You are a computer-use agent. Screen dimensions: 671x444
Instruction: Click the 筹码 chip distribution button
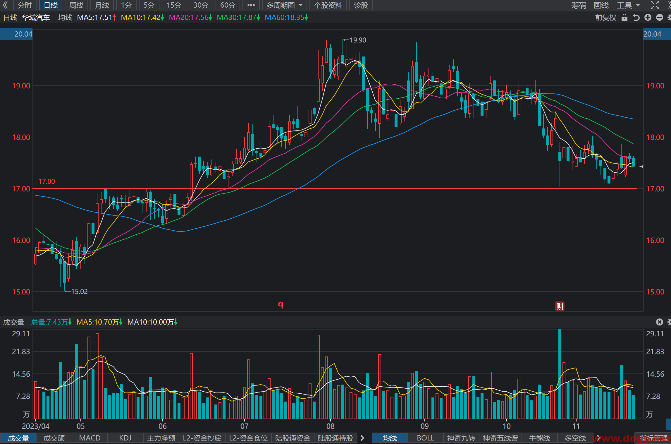tap(578, 5)
